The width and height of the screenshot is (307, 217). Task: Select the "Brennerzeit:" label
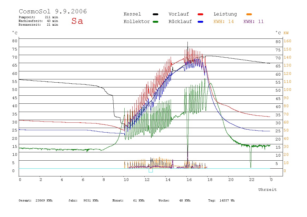[x=30, y=25]
